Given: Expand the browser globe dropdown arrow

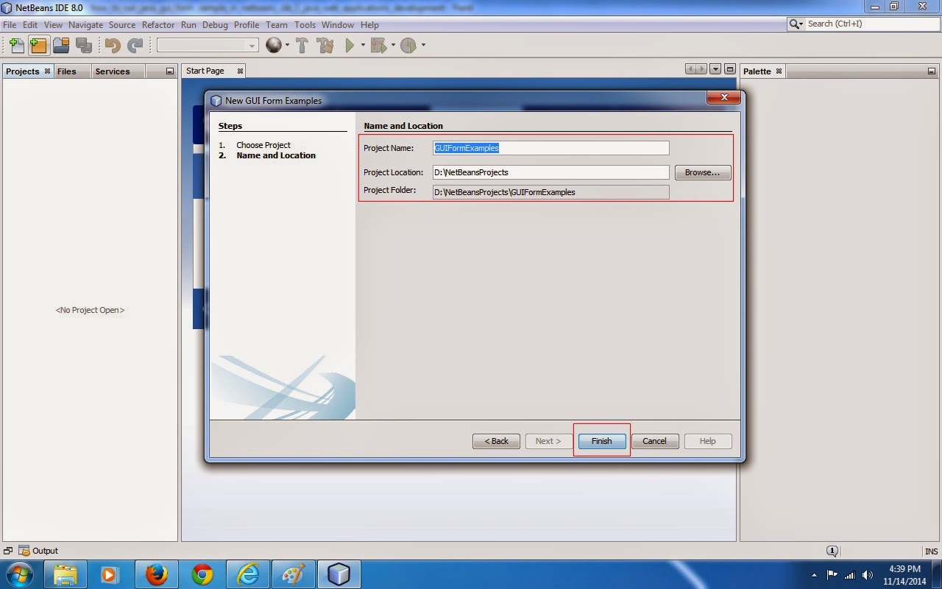Looking at the screenshot, I should (x=287, y=46).
